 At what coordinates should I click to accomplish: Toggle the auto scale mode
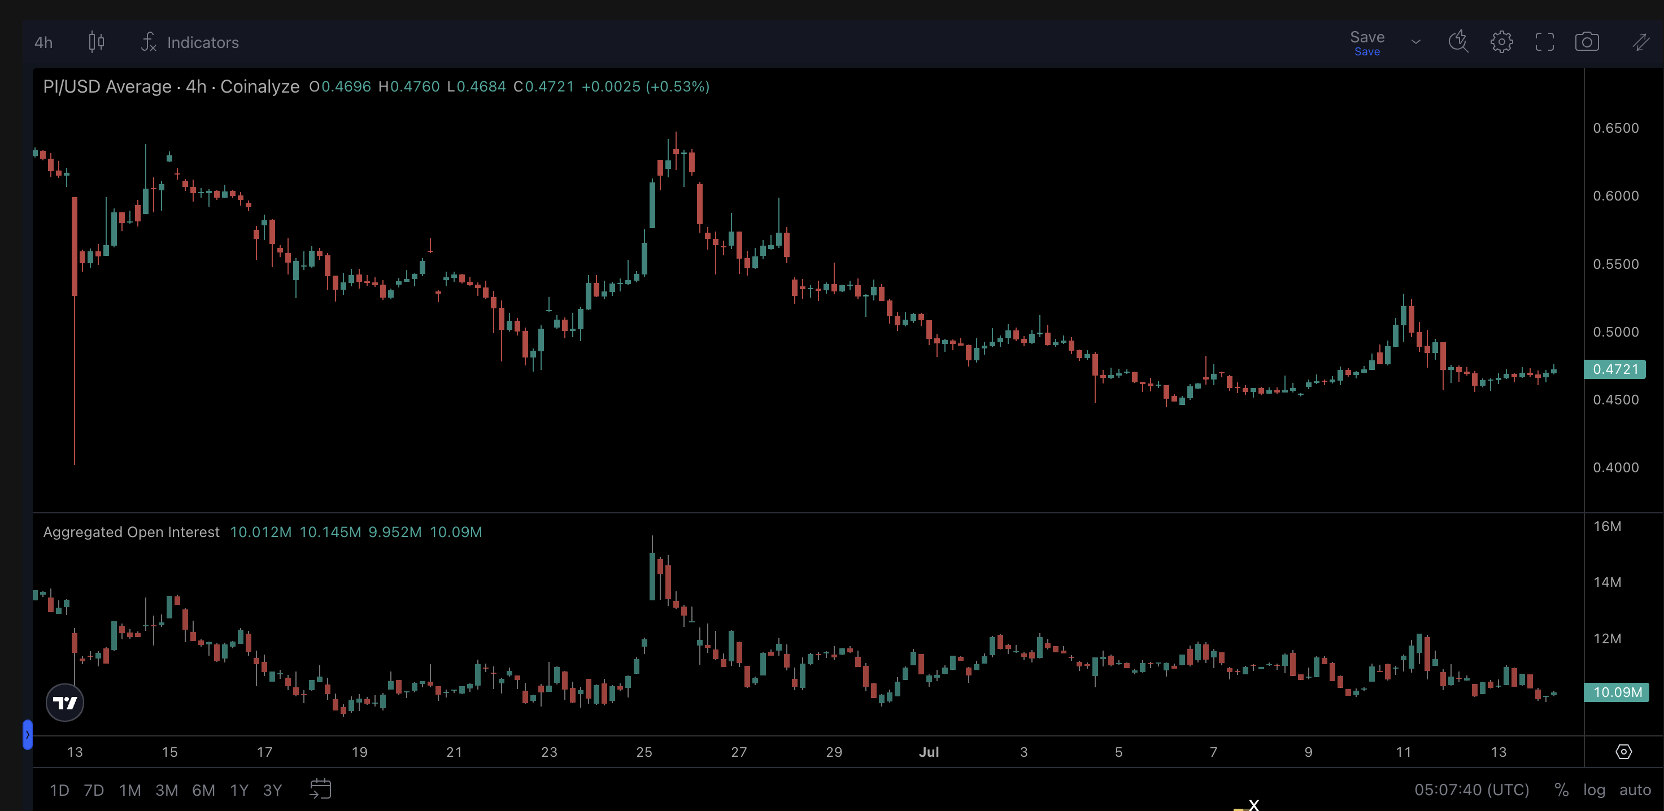pyautogui.click(x=1635, y=790)
